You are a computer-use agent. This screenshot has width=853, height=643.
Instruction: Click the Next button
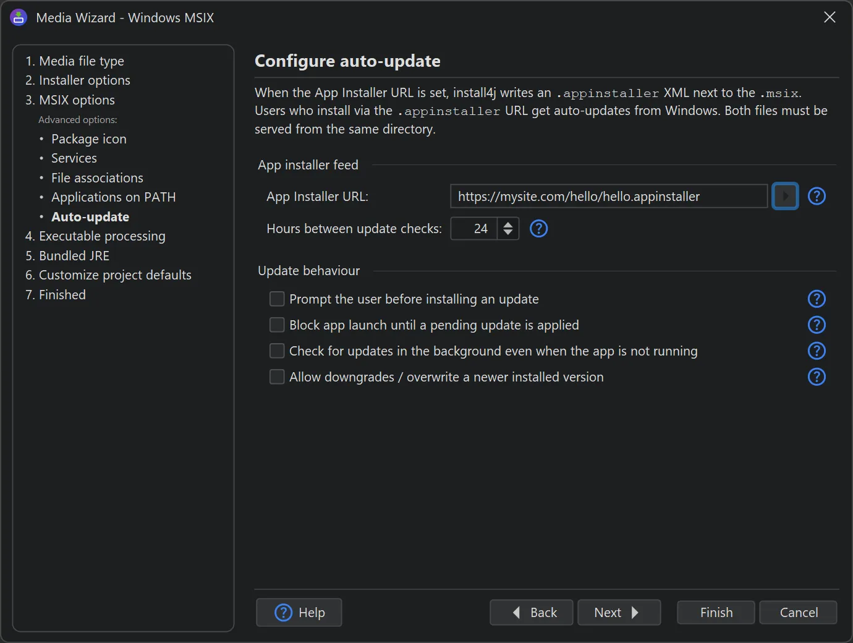619,613
